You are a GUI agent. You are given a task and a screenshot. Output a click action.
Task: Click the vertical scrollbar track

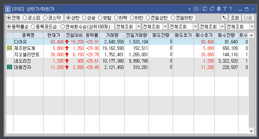252,82
